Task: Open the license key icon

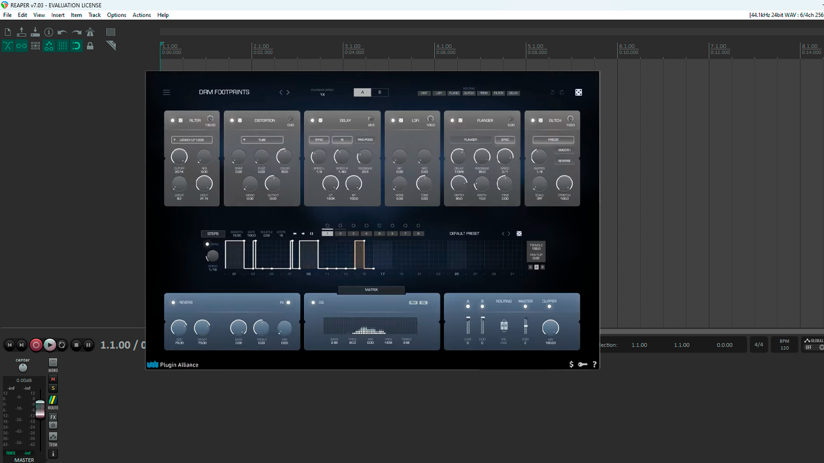Action: (583, 364)
